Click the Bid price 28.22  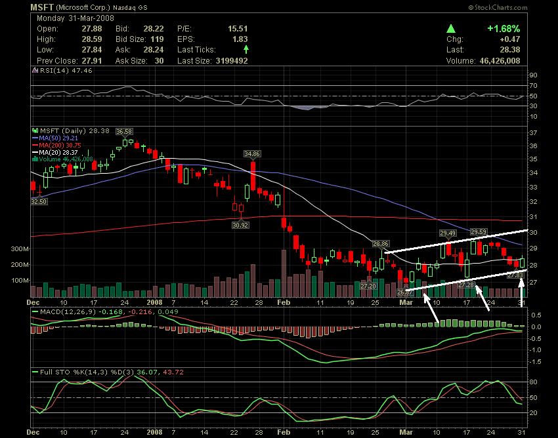click(x=154, y=29)
